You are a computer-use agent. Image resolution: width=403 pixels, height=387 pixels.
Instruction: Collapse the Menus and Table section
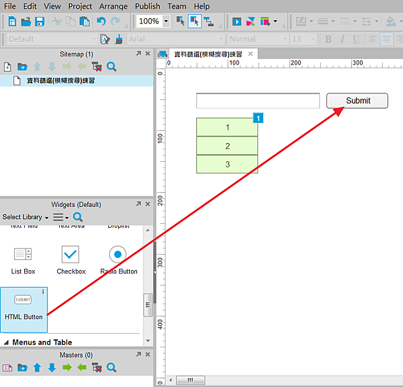[6, 343]
